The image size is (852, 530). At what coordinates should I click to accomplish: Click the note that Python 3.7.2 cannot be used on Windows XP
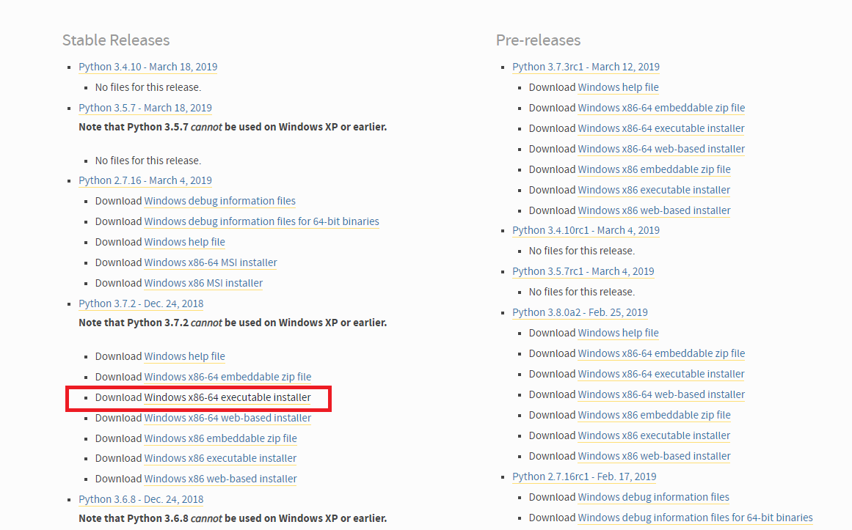233,323
